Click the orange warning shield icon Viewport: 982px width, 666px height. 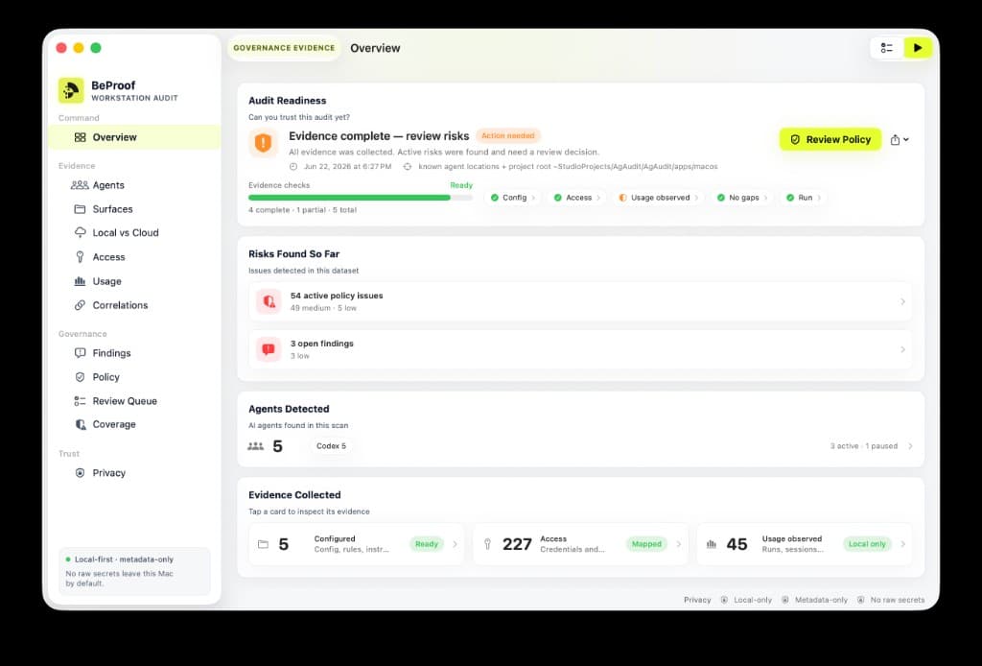click(x=264, y=143)
